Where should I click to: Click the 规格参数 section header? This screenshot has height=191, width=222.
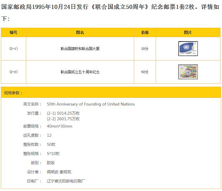tap(111, 93)
